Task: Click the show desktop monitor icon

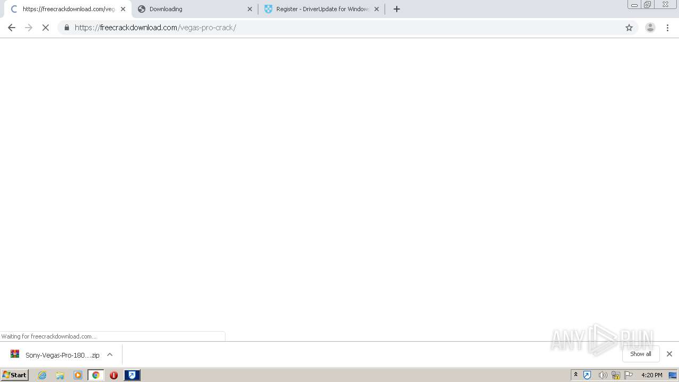Action: point(673,375)
